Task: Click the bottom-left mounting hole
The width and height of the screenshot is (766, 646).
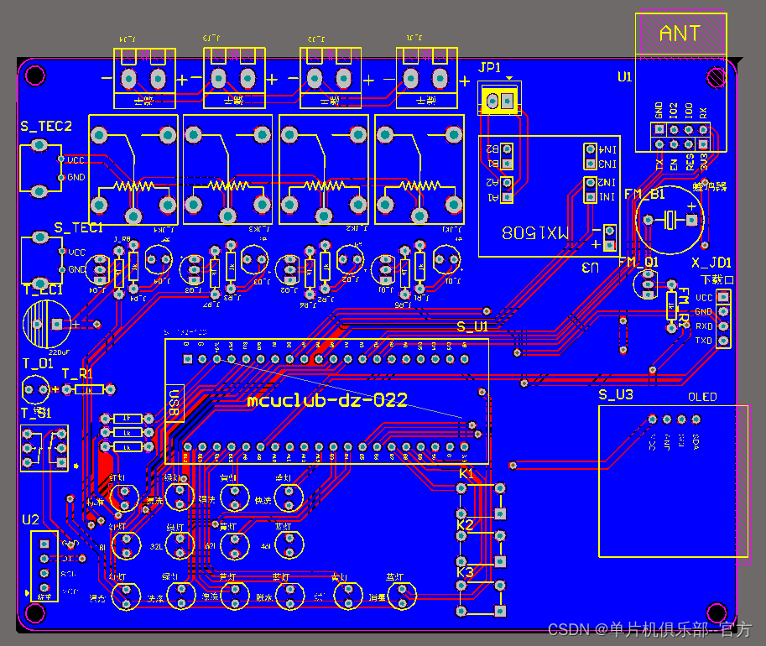Action: pos(34,612)
